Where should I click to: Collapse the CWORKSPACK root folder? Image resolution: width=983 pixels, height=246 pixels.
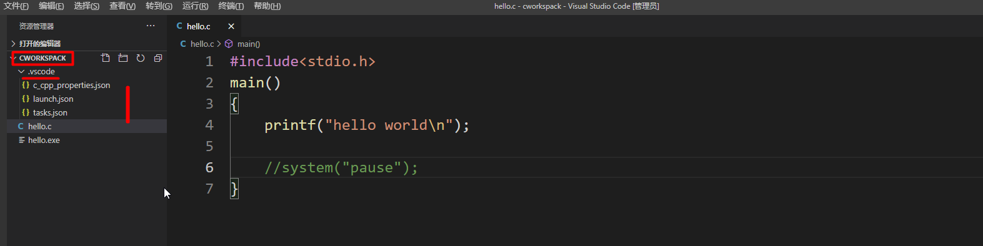coord(42,58)
